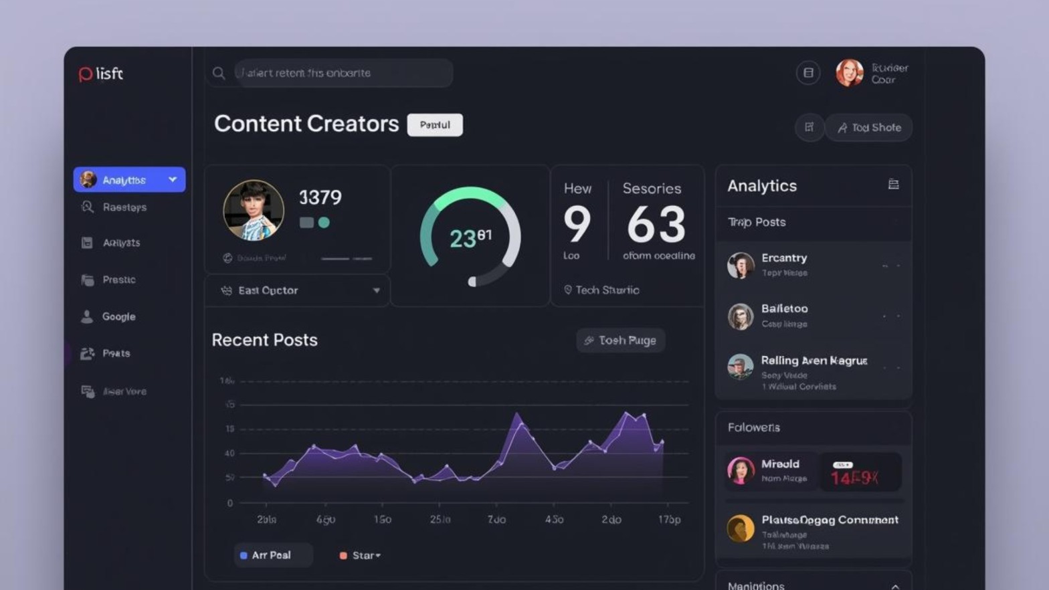The image size is (1049, 590).
Task: Select the Prestic sidebar folder icon
Action: pos(88,280)
